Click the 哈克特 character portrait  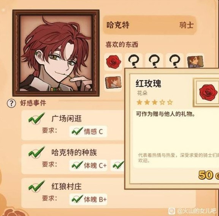[56, 53]
